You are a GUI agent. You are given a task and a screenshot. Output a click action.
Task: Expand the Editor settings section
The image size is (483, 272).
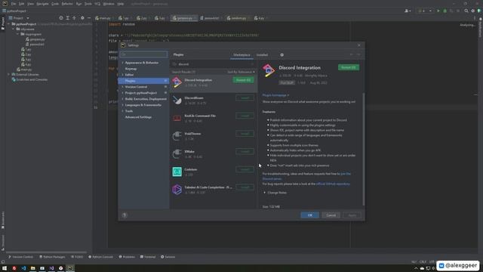[122, 75]
